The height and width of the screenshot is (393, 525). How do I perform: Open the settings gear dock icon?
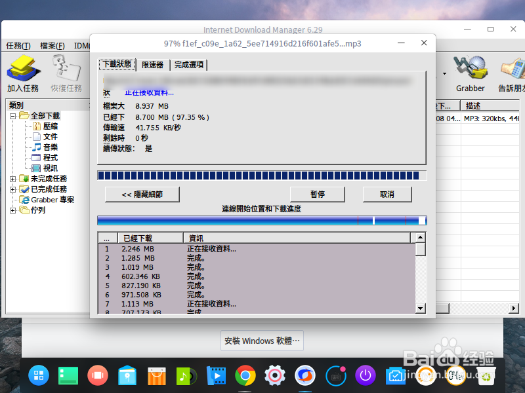click(x=275, y=375)
